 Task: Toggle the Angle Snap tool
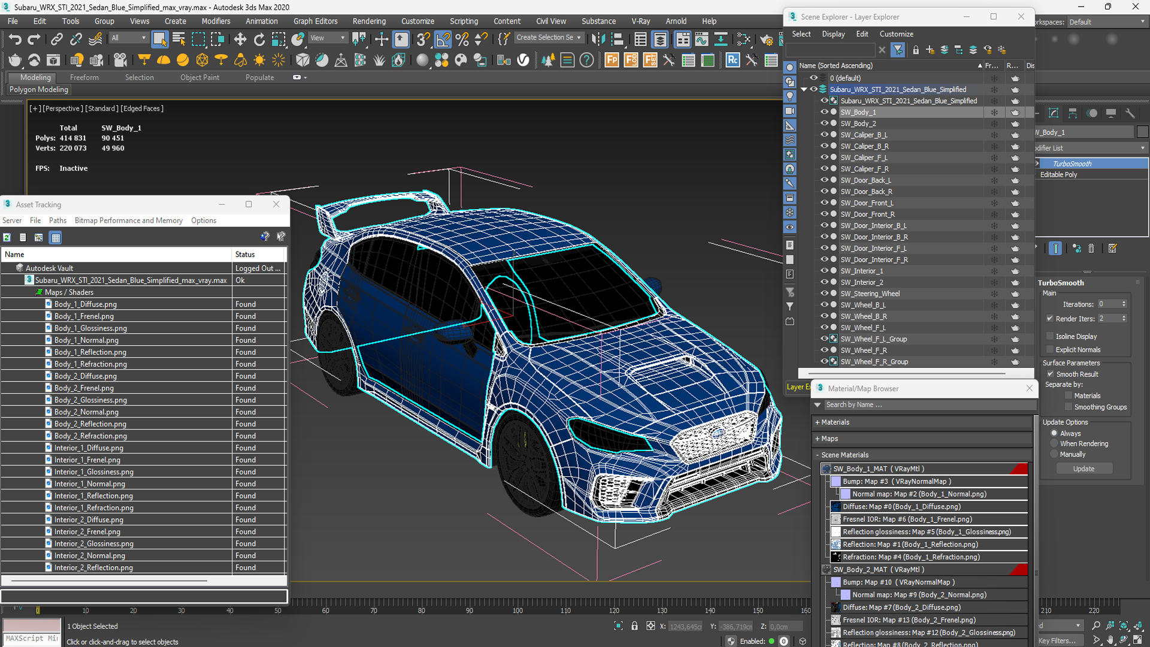(443, 40)
